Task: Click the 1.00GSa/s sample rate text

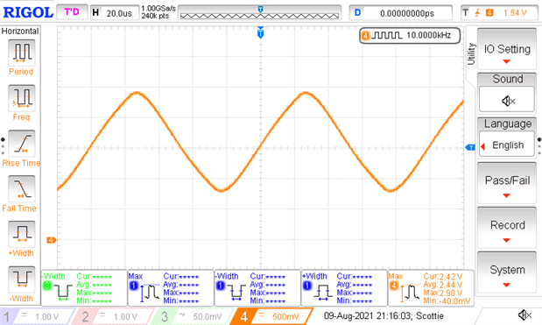Action: tap(158, 8)
